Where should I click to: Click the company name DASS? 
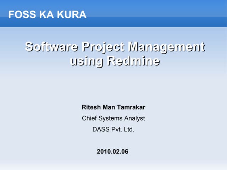(x=100, y=130)
